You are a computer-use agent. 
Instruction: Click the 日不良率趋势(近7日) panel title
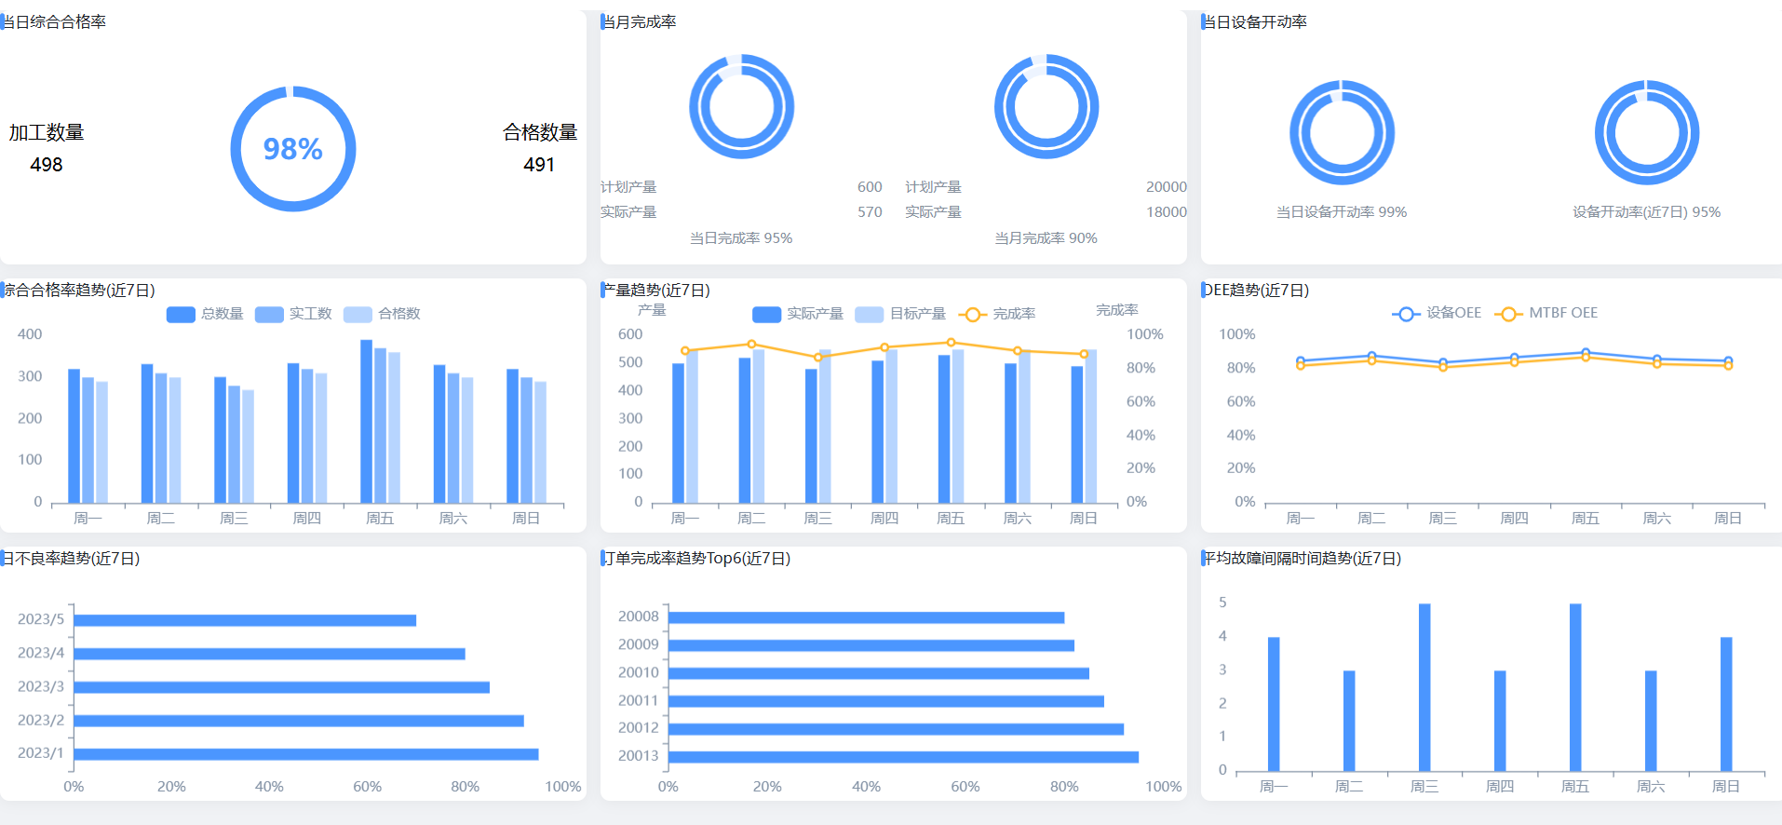click(71, 559)
